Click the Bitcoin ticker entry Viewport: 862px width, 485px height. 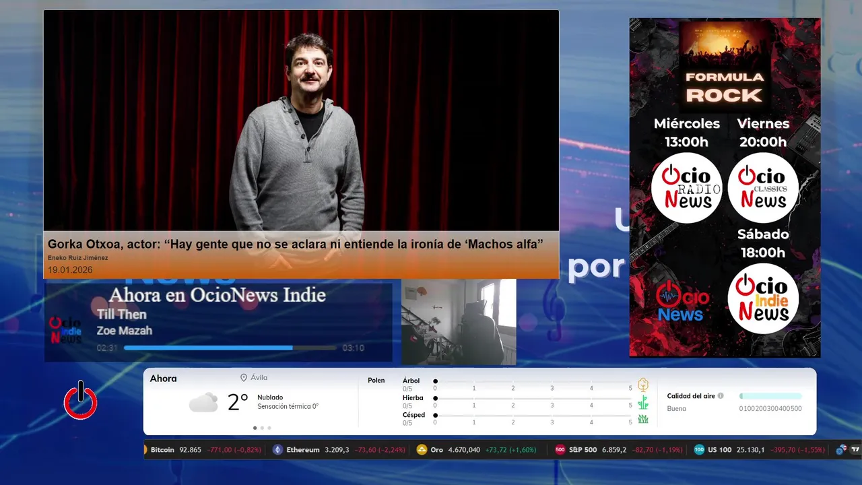[205, 450]
